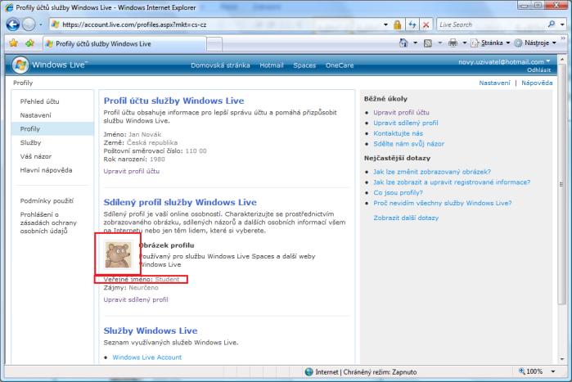This screenshot has height=382, width=572.
Task: Select Váš názor in sidebar
Action: [x=36, y=156]
